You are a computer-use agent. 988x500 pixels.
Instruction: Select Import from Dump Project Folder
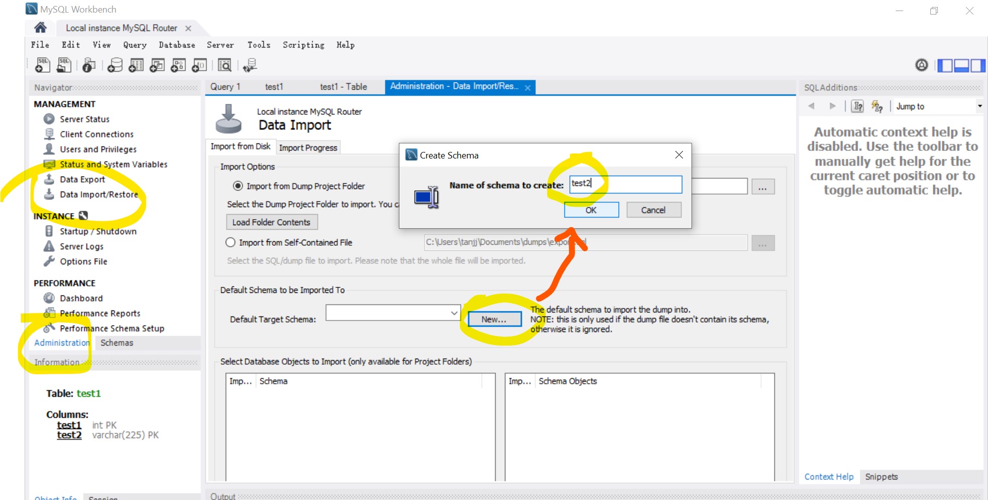point(238,186)
